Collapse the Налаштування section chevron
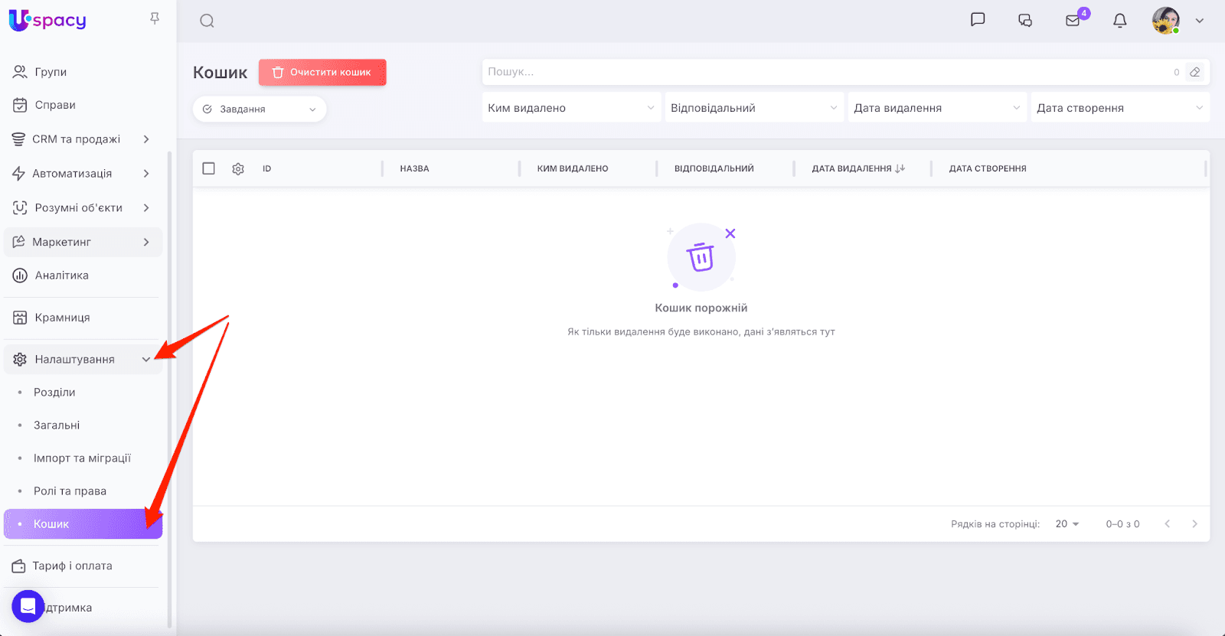 pos(146,360)
